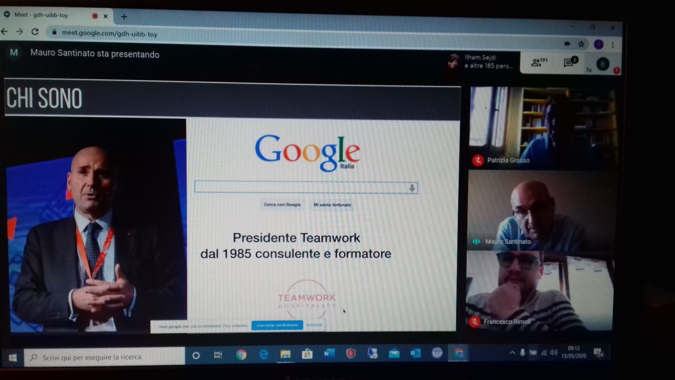Open the Chrome profile avatar

[x=598, y=44]
